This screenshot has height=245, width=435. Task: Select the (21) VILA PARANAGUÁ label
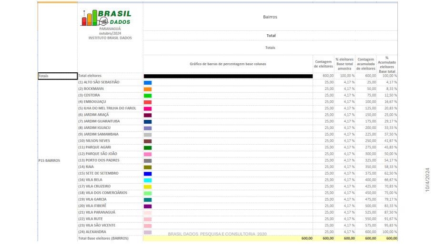point(97,213)
